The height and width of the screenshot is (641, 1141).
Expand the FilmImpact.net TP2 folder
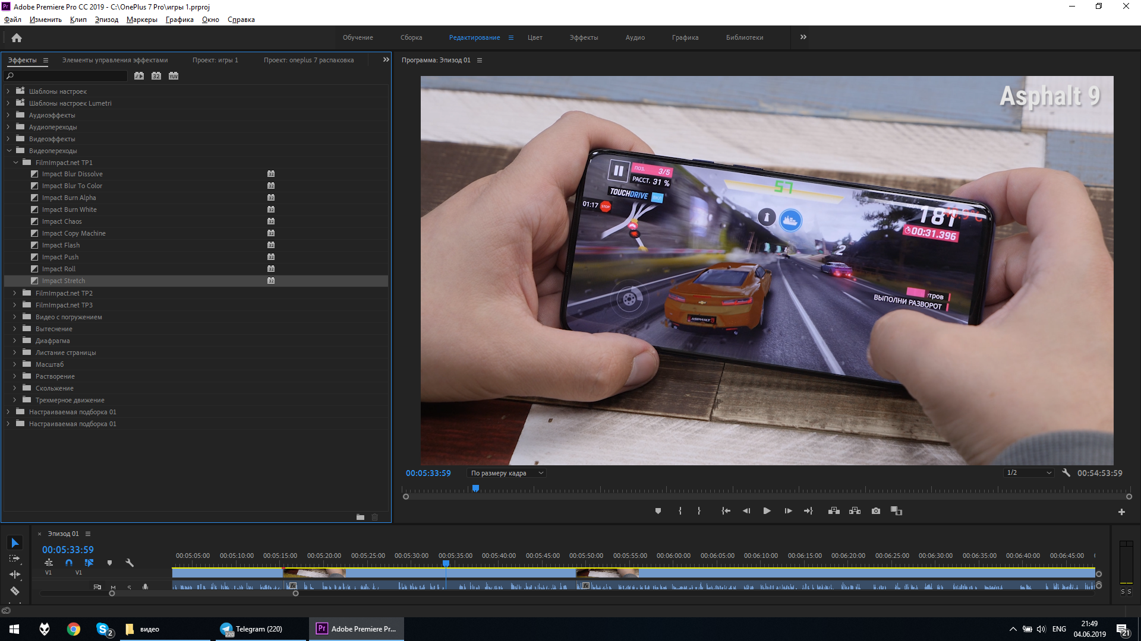[15, 293]
